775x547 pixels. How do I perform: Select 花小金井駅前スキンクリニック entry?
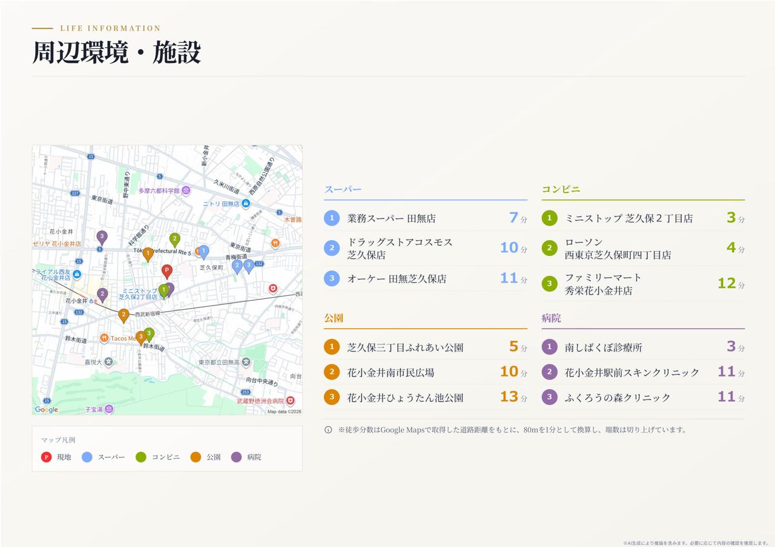643,372
